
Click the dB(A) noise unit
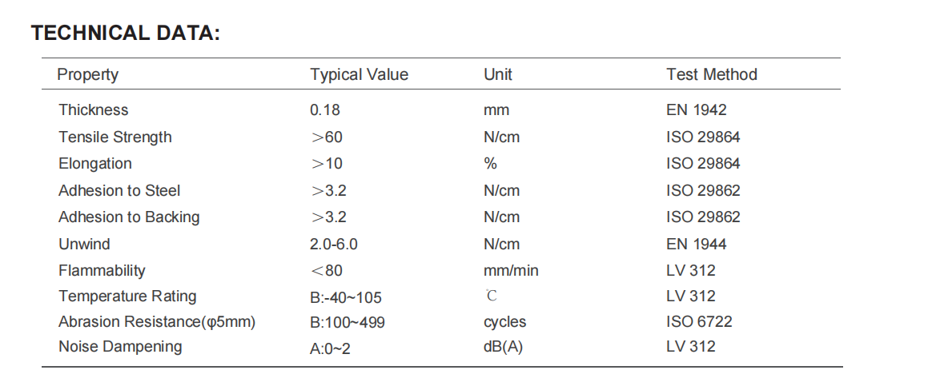503,347
